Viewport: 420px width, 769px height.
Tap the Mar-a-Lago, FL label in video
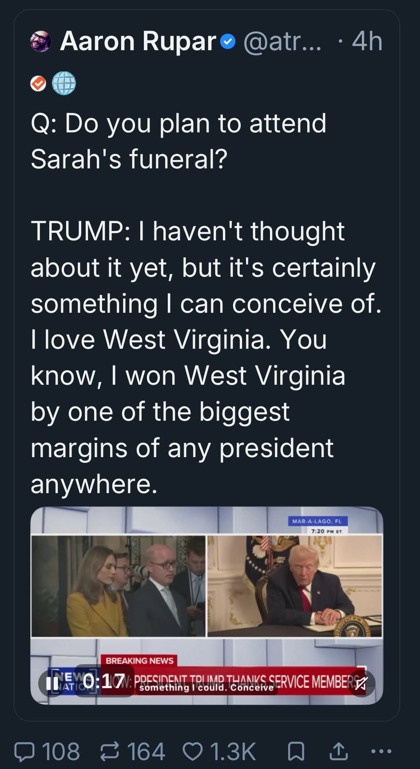pyautogui.click(x=317, y=521)
